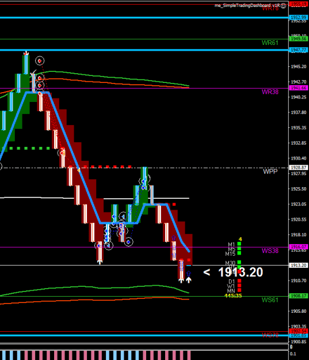Screen dimensions: 309x360
Task: Click the cyan 1952.99 price tag
Action: point(299,17)
